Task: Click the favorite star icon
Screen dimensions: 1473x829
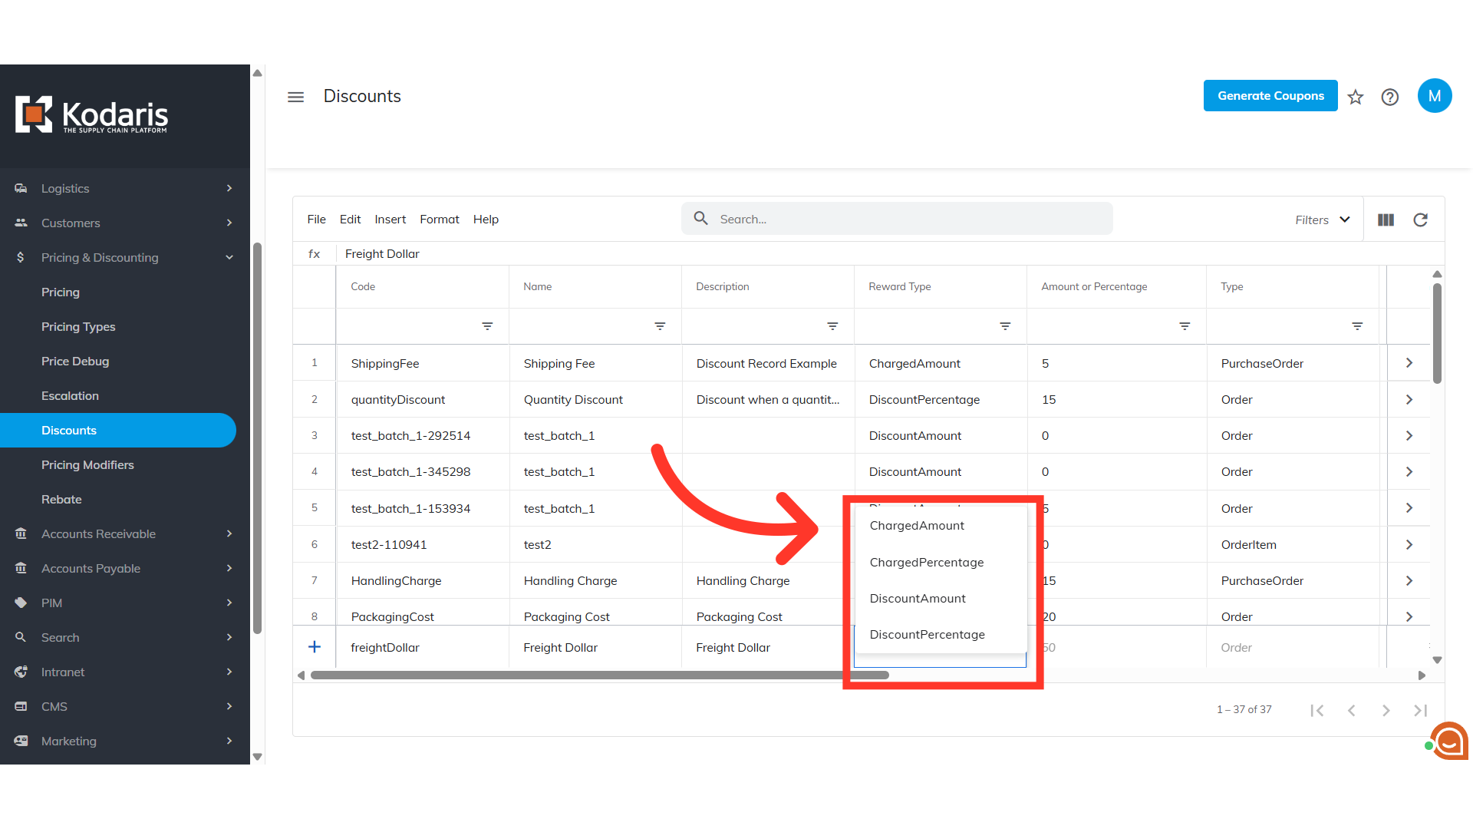Action: click(1356, 97)
